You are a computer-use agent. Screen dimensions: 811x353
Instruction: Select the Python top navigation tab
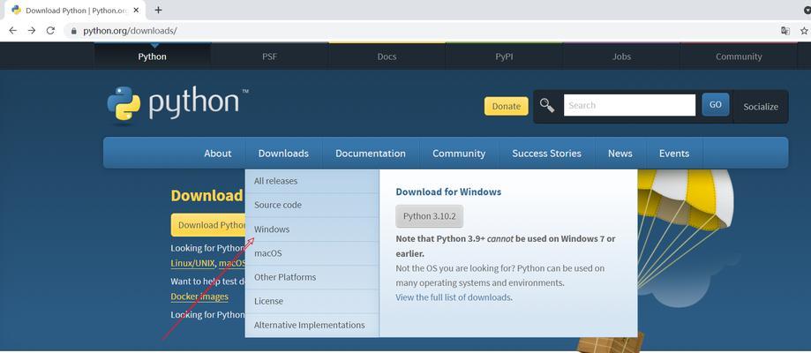pos(152,56)
